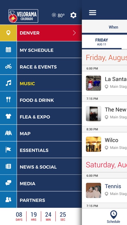
Task: Tap the Velorama Colorado logo
Action: coord(23,16)
